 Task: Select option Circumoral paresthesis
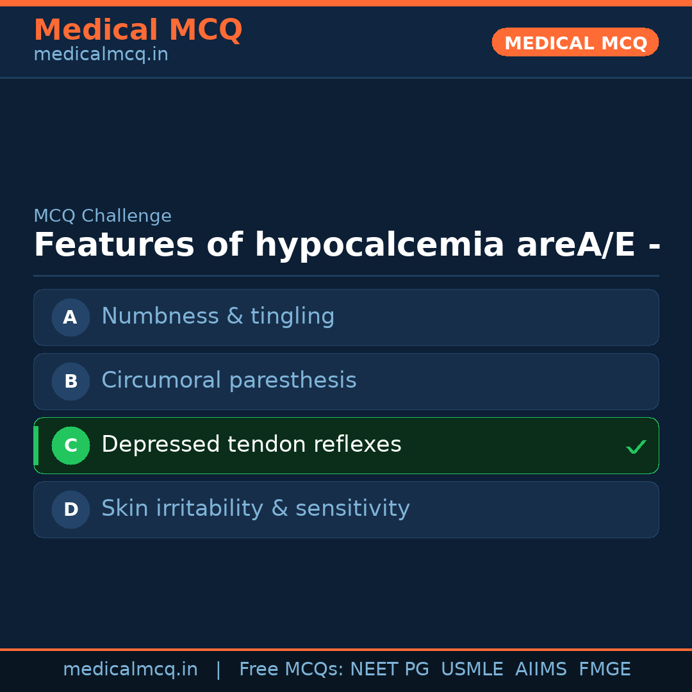(229, 381)
